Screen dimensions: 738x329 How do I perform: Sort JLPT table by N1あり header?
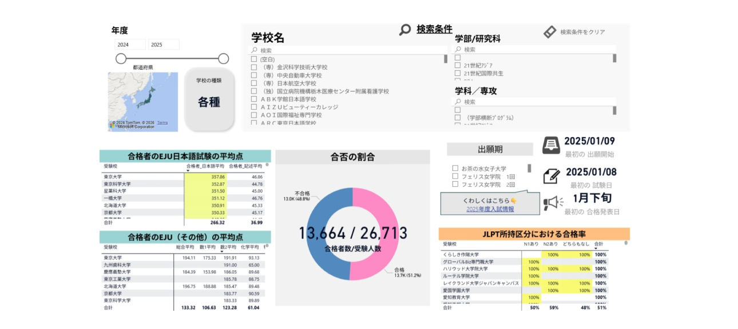coord(531,244)
